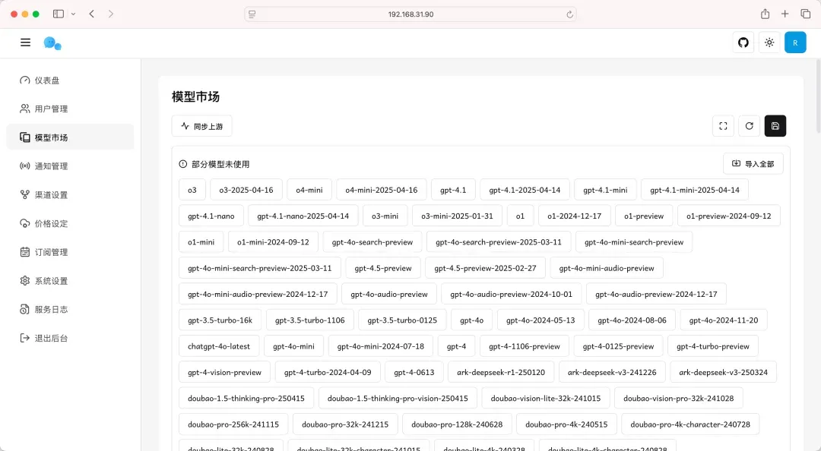Select the gpt-4o-search-preview model tag
The width and height of the screenshot is (821, 451).
[372, 241]
